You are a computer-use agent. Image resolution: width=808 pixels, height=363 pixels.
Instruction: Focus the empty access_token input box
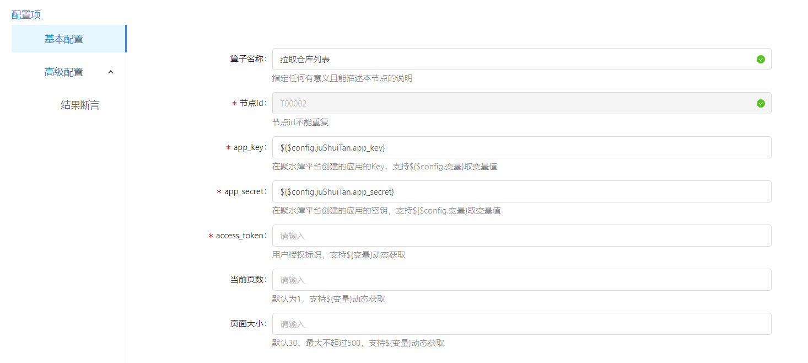click(x=521, y=236)
